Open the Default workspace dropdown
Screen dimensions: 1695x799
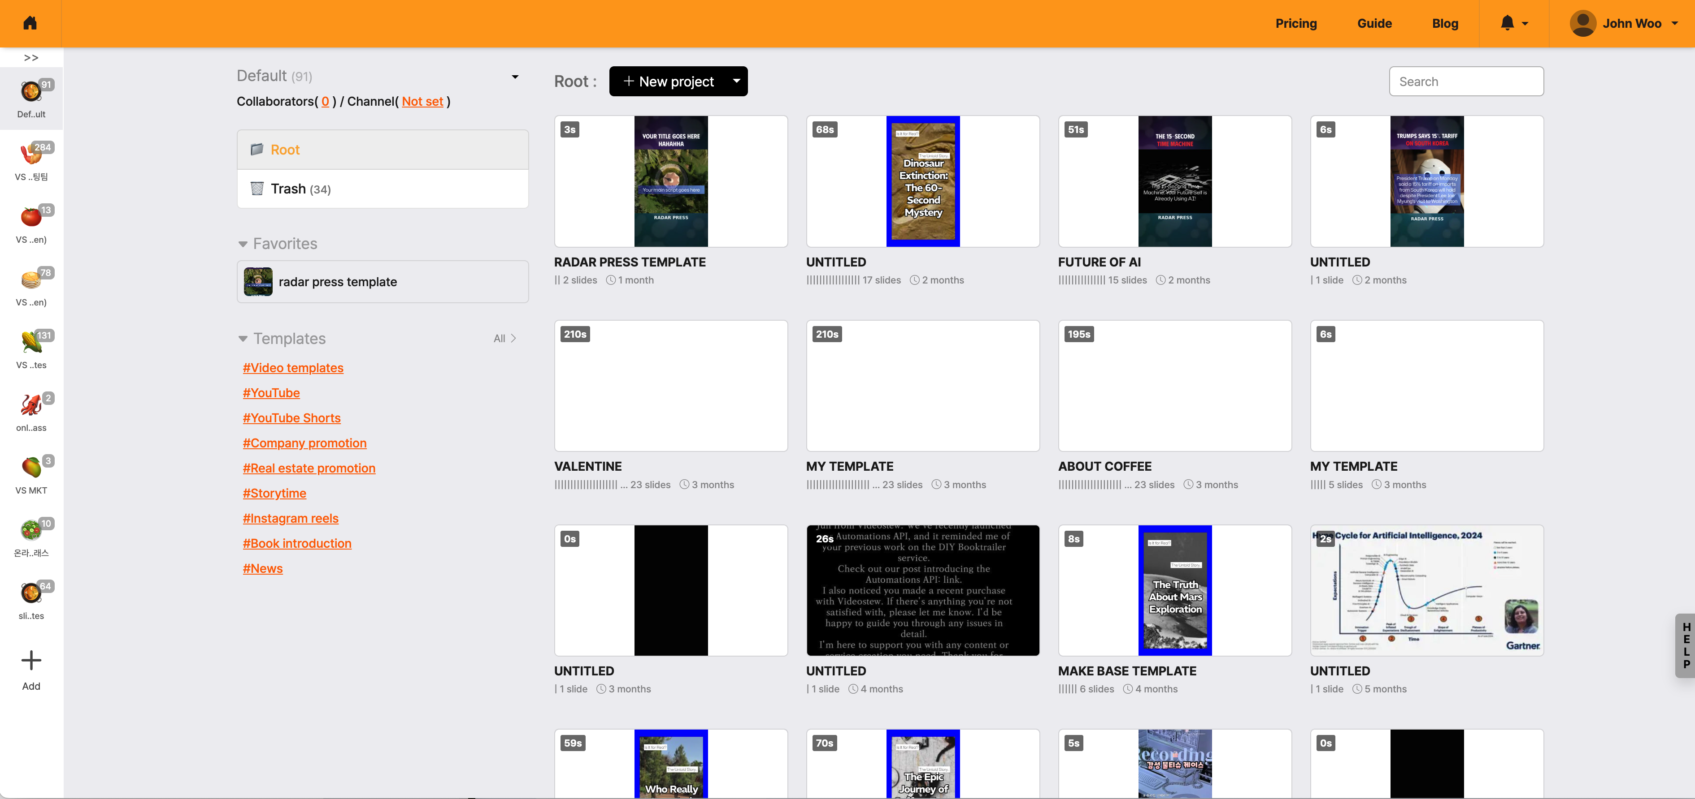click(x=515, y=77)
